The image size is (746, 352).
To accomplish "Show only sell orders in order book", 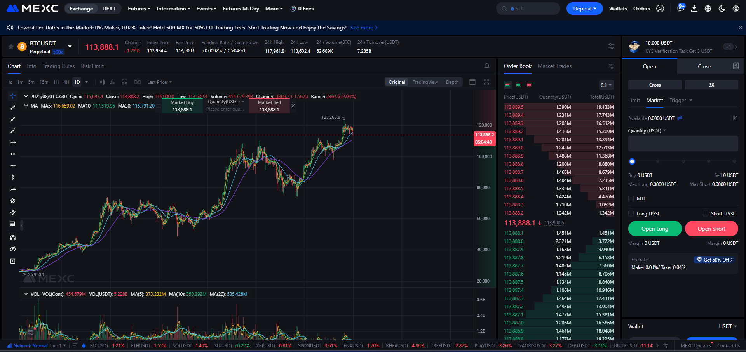I will tap(529, 85).
